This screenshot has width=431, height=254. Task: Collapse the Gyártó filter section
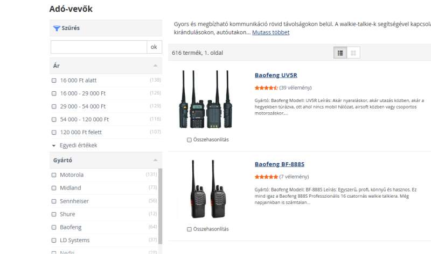tap(155, 161)
